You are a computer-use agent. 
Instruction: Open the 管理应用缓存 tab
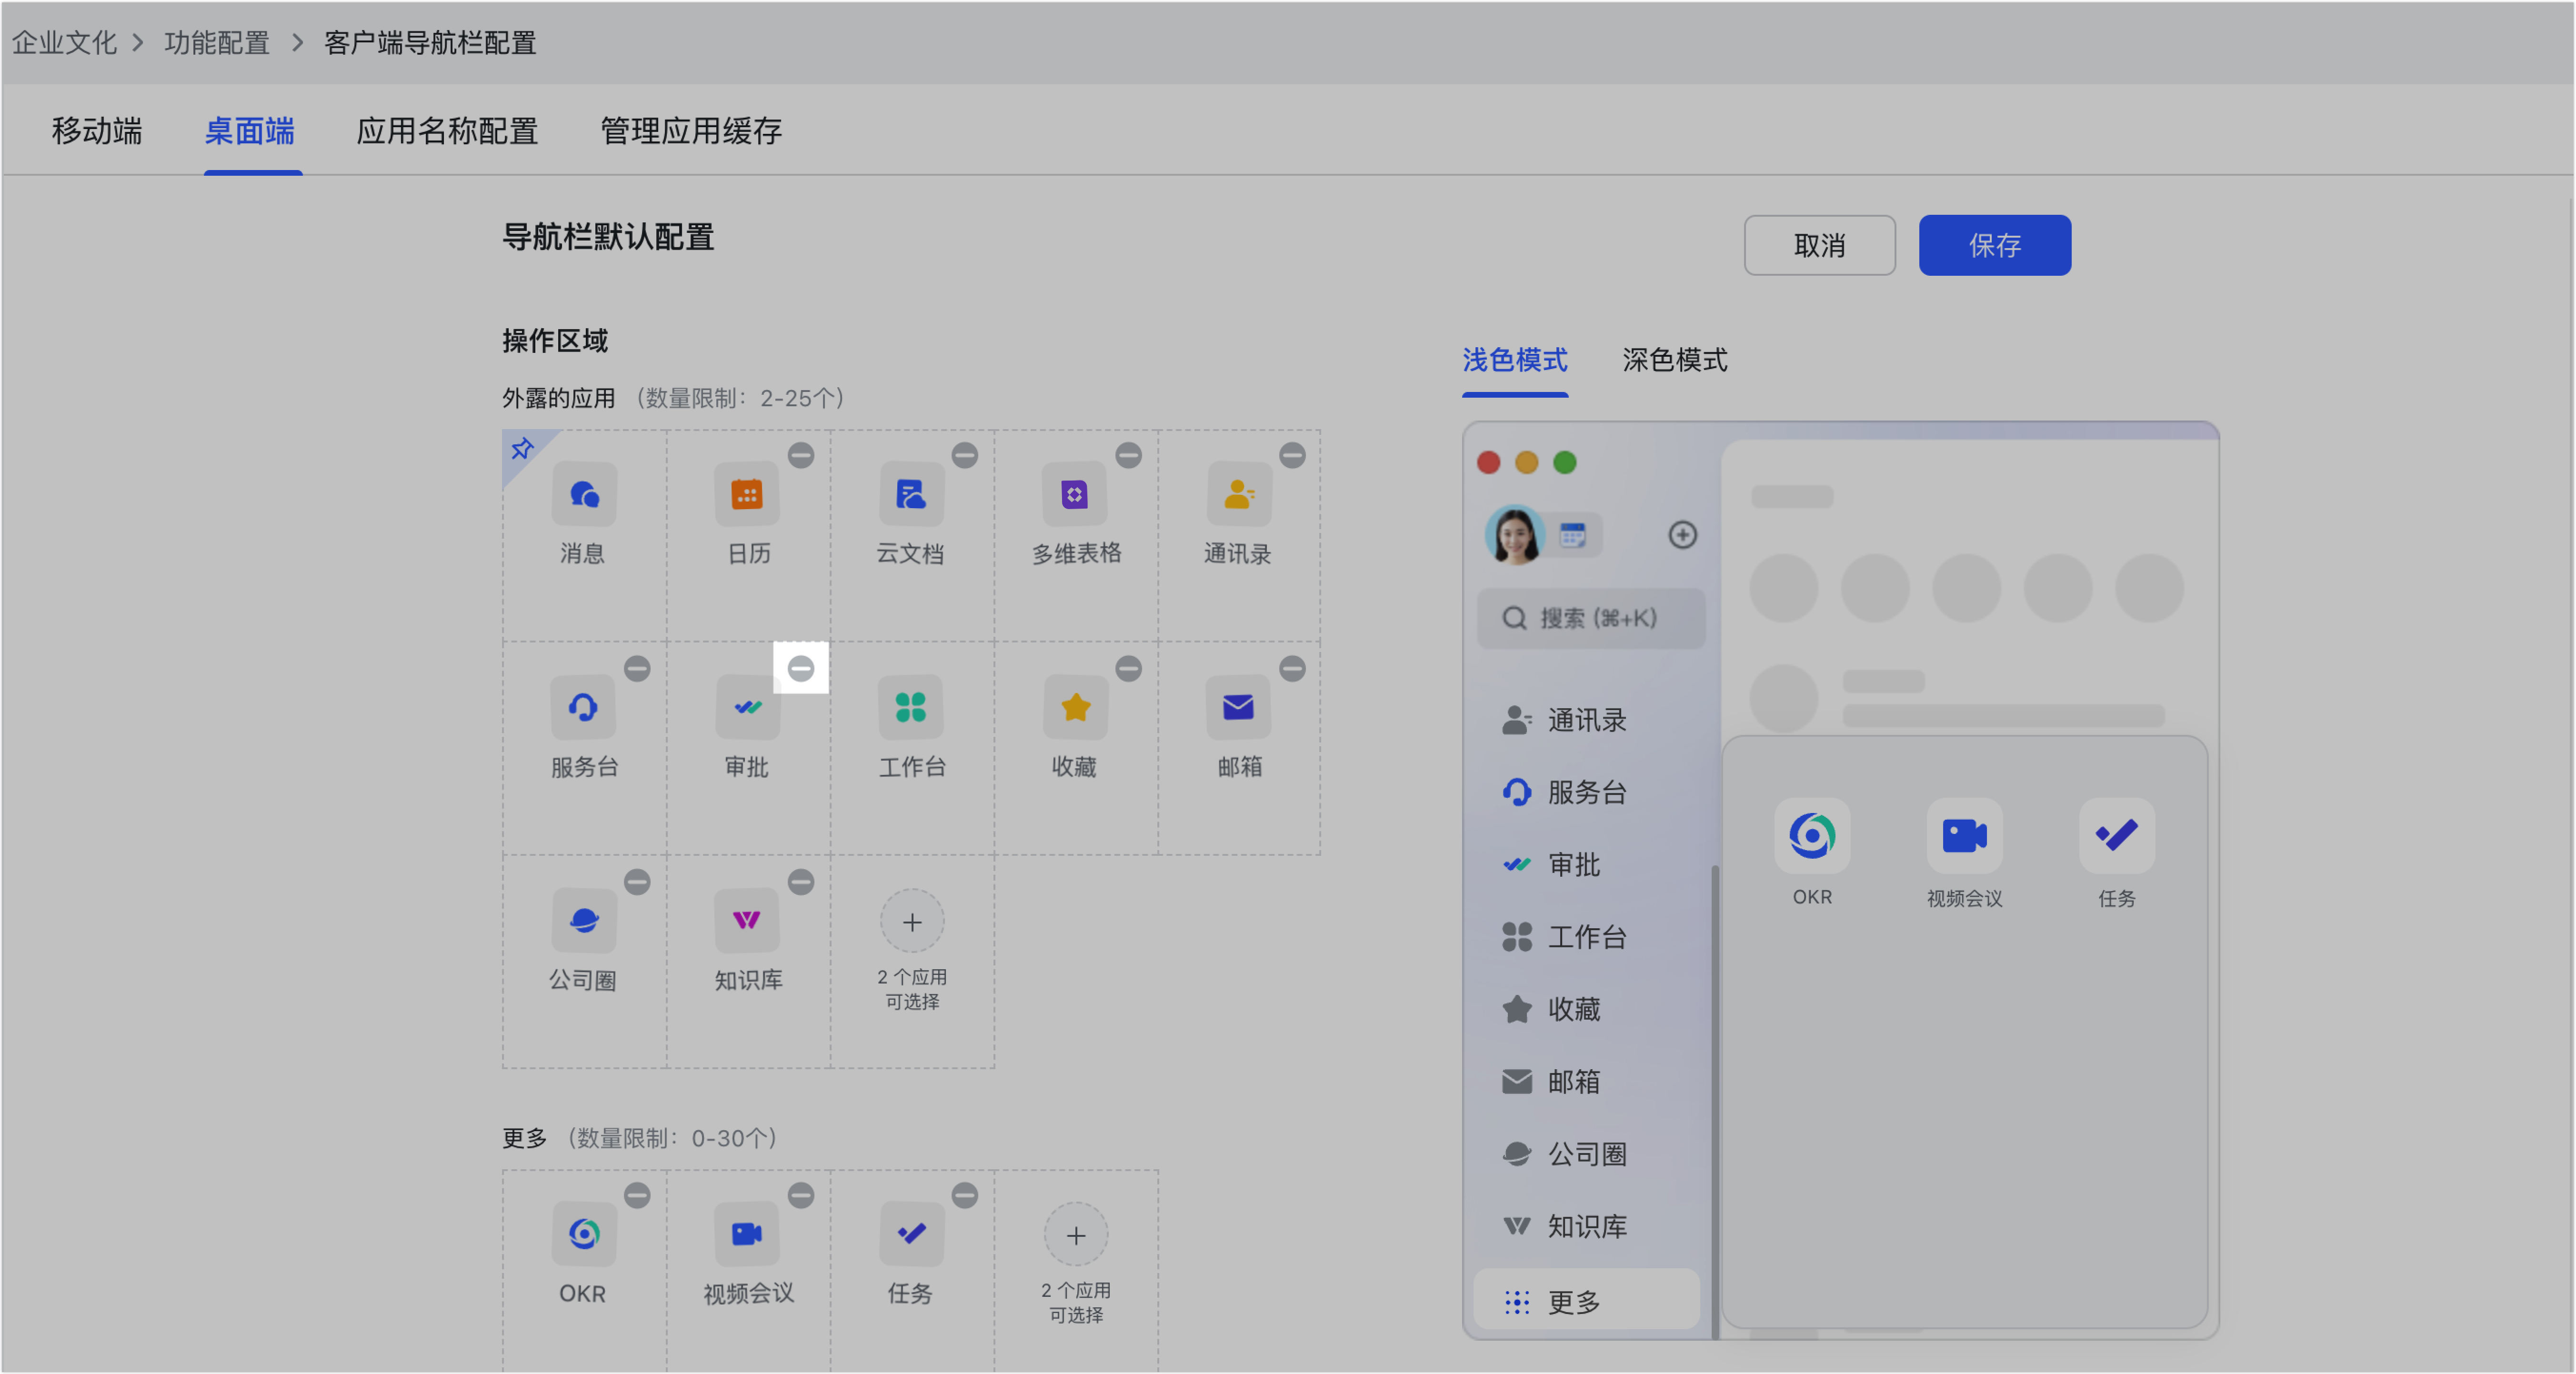click(x=691, y=131)
